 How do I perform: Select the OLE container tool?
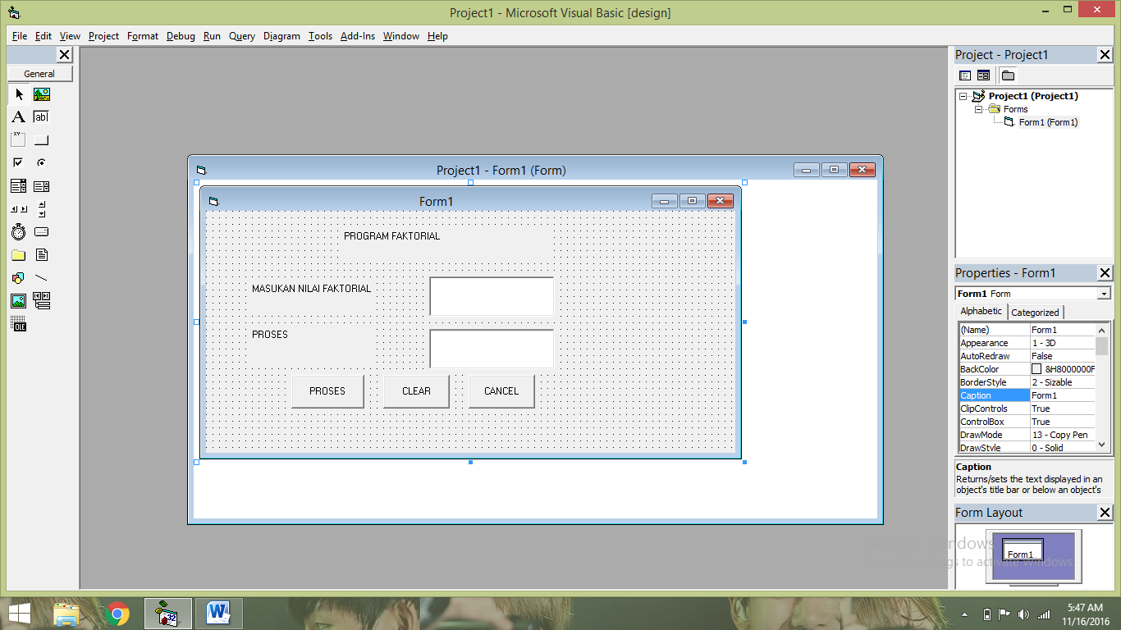(18, 323)
